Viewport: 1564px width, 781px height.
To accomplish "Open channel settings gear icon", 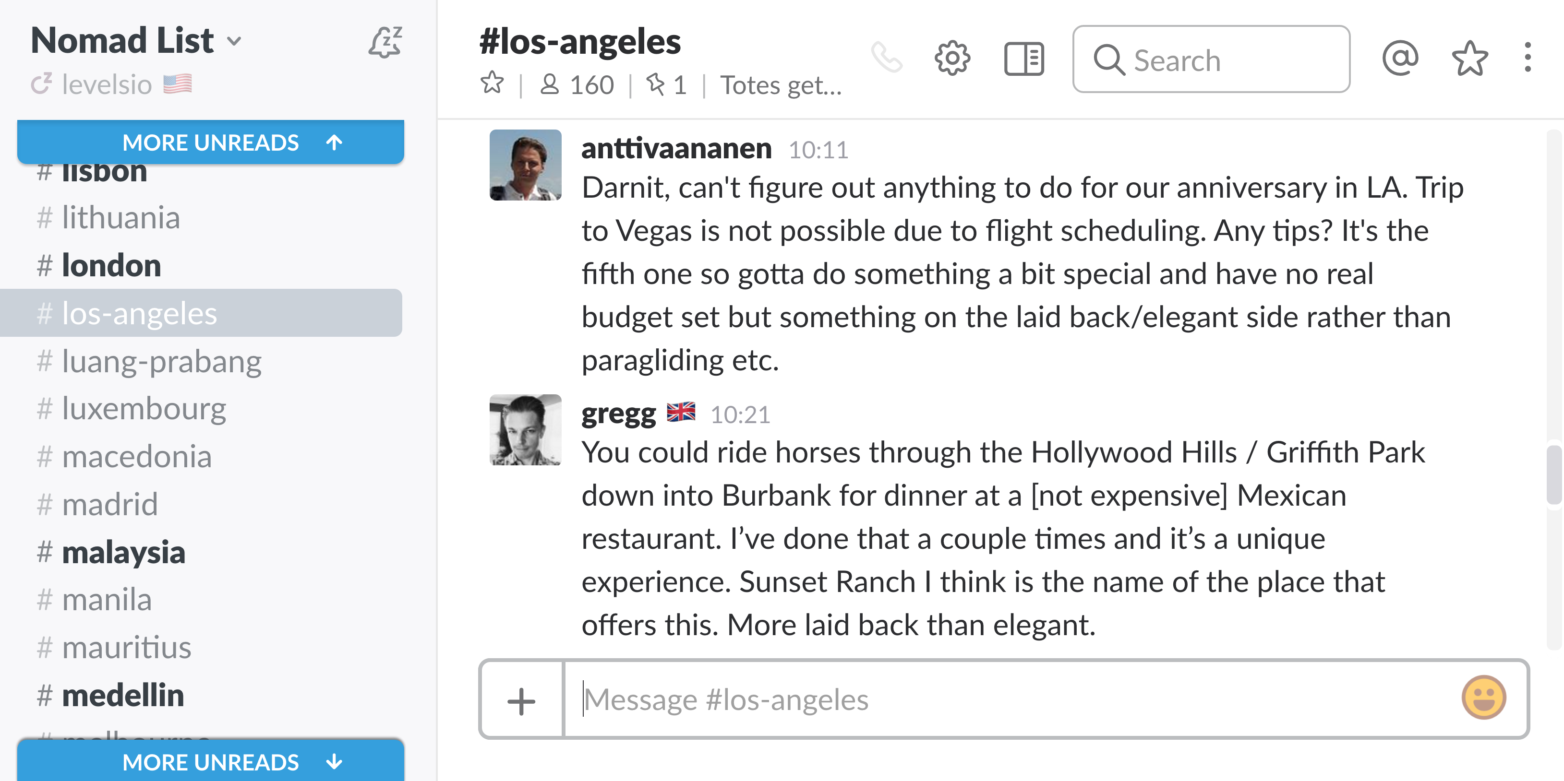I will tap(952, 58).
